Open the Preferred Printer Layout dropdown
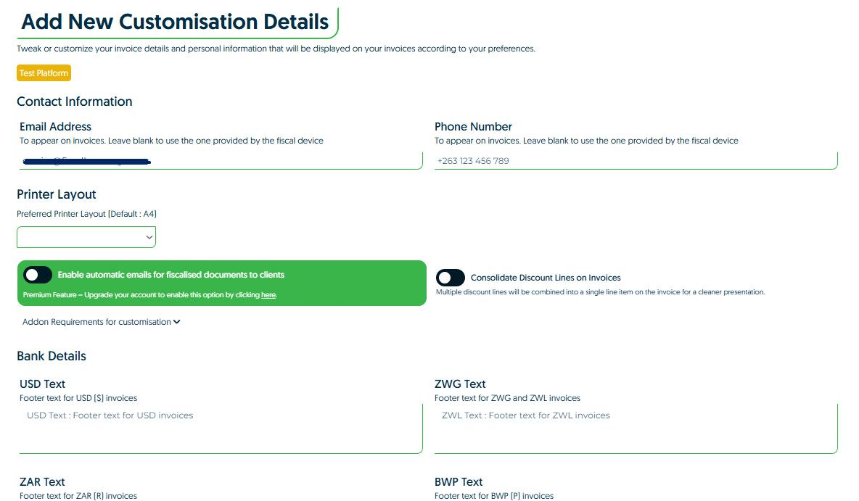Image resolution: width=859 pixels, height=501 pixels. point(86,237)
